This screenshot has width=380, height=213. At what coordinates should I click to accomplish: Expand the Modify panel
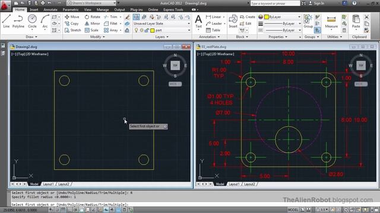click(x=97, y=37)
